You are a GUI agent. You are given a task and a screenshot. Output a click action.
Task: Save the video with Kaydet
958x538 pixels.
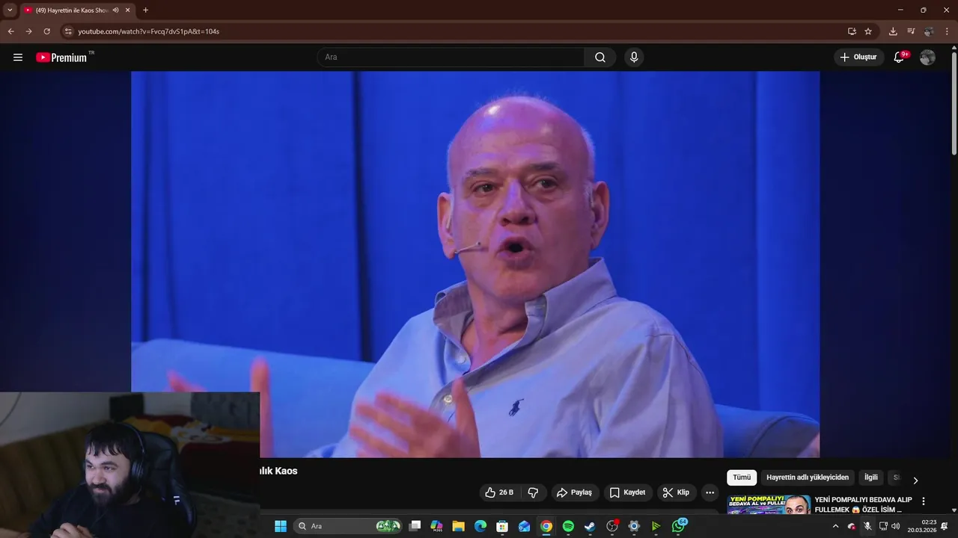coord(628,492)
